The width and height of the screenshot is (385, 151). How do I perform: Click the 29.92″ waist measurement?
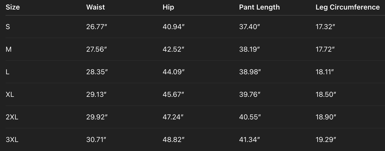pos(97,117)
